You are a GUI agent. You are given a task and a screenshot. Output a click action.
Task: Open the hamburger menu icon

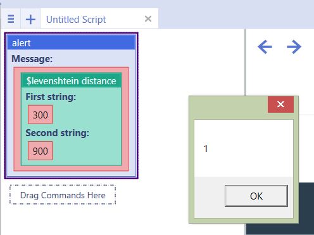11,19
